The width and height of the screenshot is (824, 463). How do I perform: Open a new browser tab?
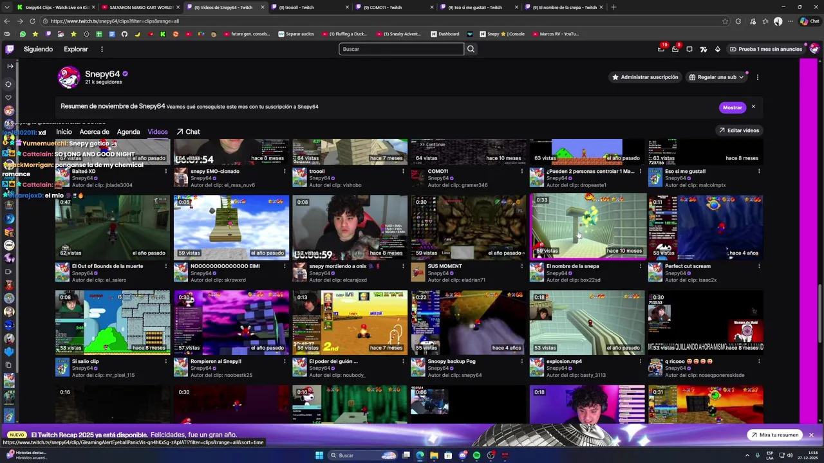tap(613, 7)
